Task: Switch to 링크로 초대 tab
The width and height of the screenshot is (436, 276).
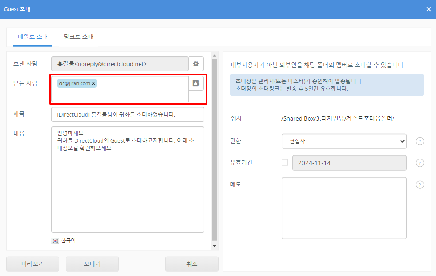Action: point(79,37)
